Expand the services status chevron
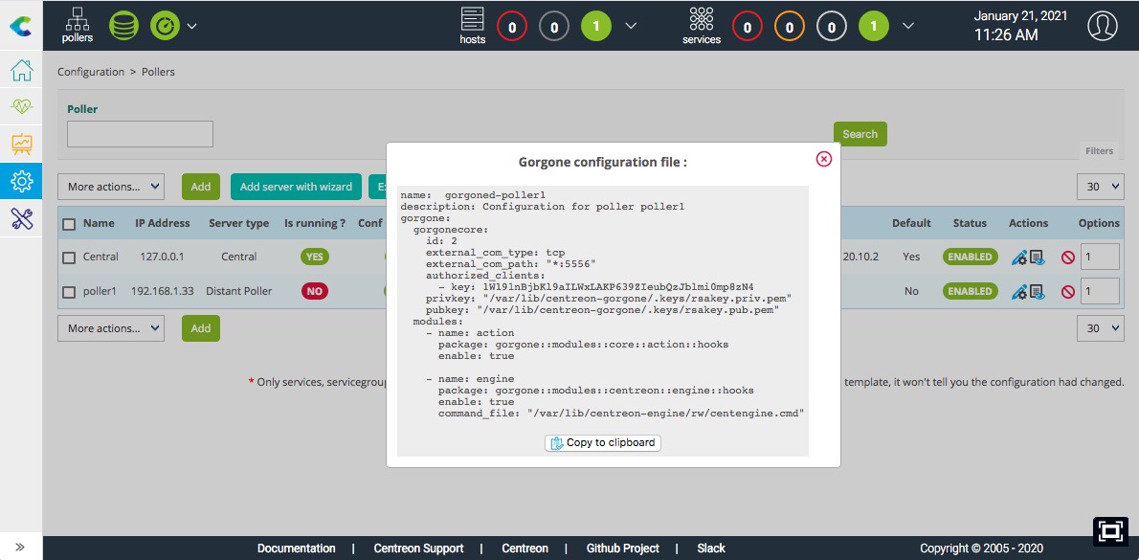Viewport: 1139px width, 560px height. coord(908,26)
